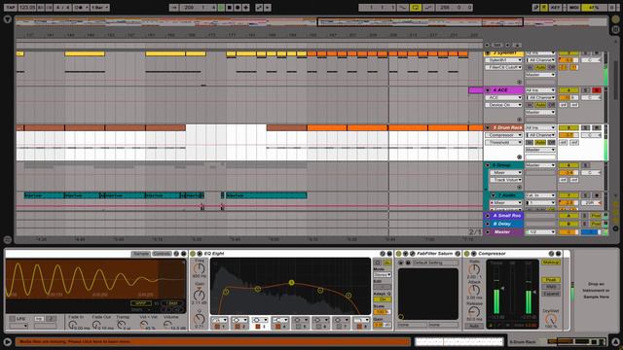Image resolution: width=623 pixels, height=350 pixels.
Task: Click the EQ Eight Freq knob
Action: (x=199, y=268)
